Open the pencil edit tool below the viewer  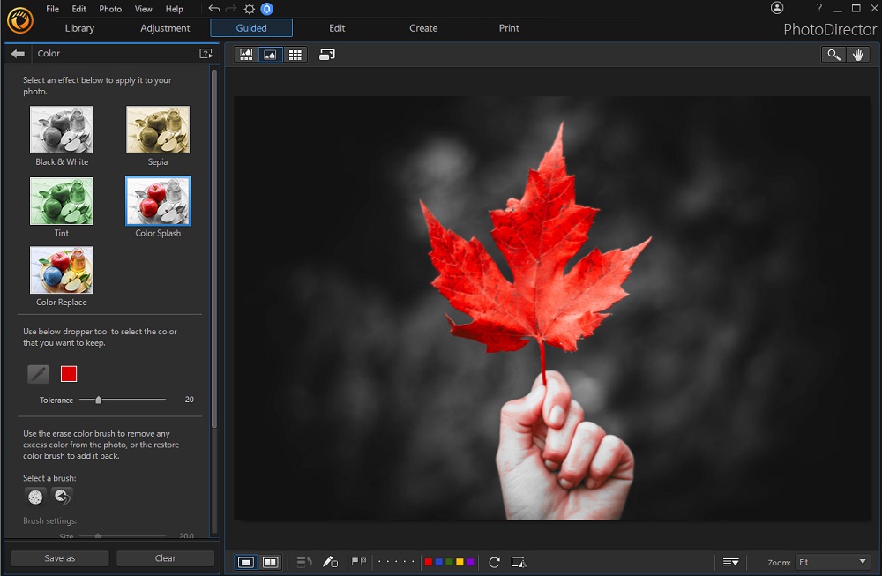coord(330,562)
